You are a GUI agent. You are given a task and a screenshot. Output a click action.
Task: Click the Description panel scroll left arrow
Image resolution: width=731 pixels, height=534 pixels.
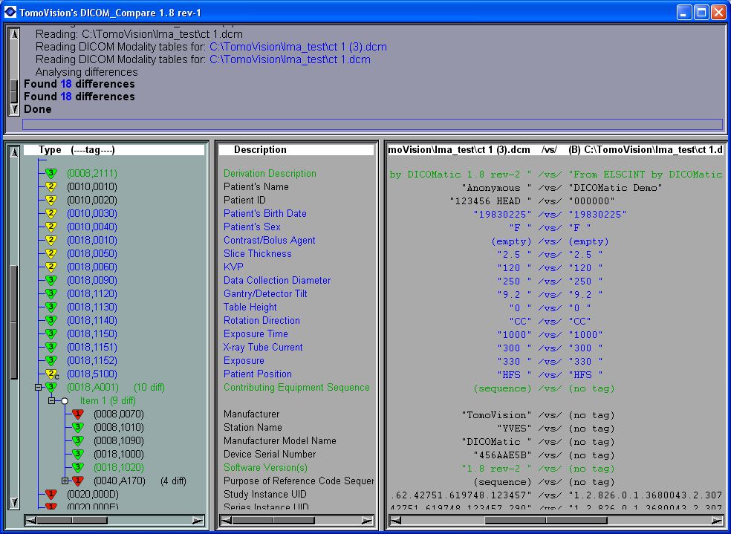(226, 521)
